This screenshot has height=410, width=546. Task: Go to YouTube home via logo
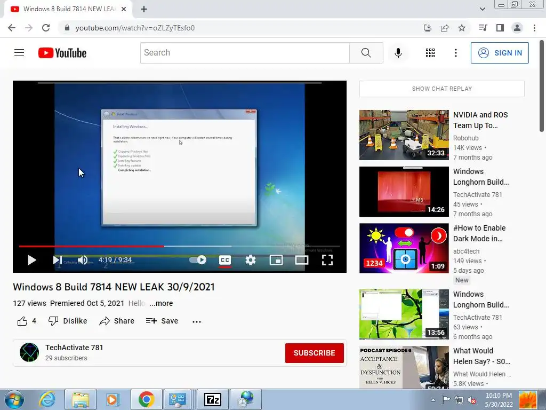point(62,53)
